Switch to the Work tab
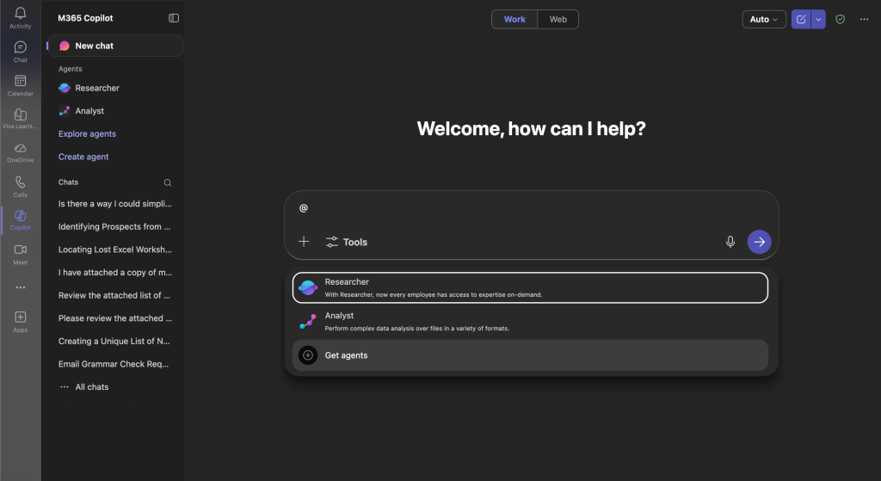Image resolution: width=881 pixels, height=481 pixels. click(514, 19)
